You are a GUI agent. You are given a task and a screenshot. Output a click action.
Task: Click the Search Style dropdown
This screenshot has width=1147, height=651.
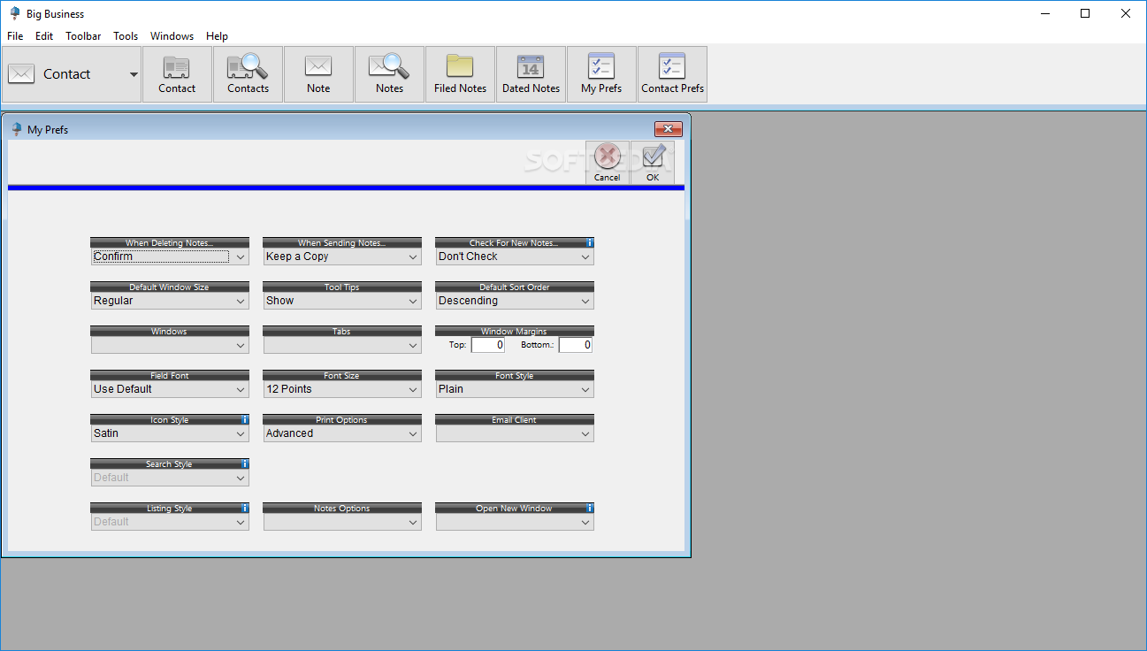[170, 478]
